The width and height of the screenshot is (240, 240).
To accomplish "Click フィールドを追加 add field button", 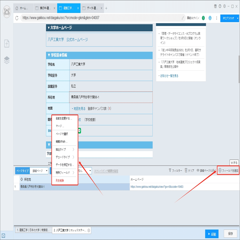I will 228,170.
